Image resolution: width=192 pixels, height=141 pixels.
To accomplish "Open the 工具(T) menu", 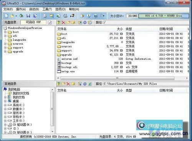I will click(x=47, y=9).
